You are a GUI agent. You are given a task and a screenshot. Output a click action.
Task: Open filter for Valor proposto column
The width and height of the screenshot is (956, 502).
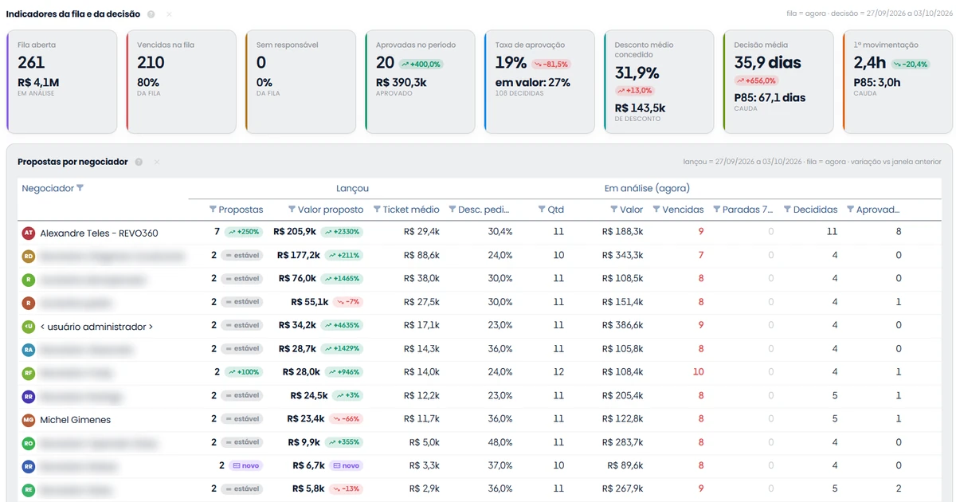pos(292,210)
